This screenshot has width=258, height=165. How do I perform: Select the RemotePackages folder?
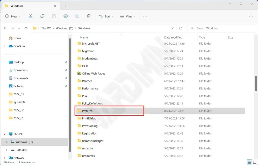coord(92,141)
